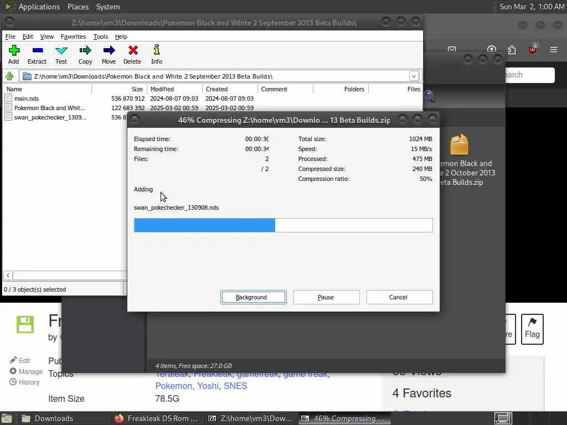
Task: Sort by the Size column header
Action: [120, 89]
